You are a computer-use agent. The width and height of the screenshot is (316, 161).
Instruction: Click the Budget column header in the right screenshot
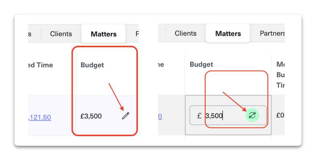(201, 64)
